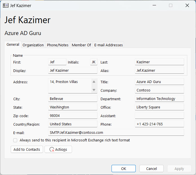Click the State field showing Washington
Image resolution: width=196 pixels, height=175 pixels.
click(x=73, y=107)
